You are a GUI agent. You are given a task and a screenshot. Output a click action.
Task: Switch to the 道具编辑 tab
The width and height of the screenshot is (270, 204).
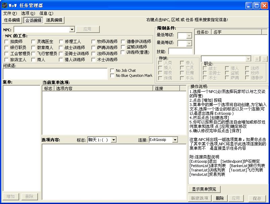pos(54,20)
